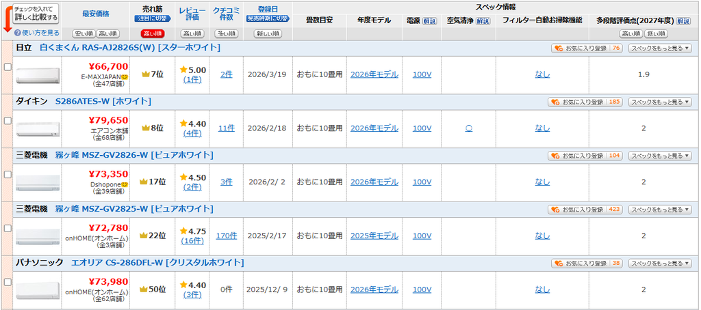The height and width of the screenshot is (310, 701).
Task: Open the ¥66,700 lowest price link
Action: tap(108, 67)
